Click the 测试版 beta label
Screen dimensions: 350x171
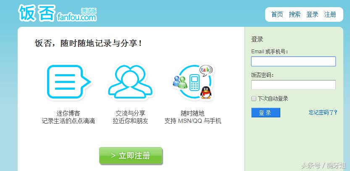coord(89,10)
